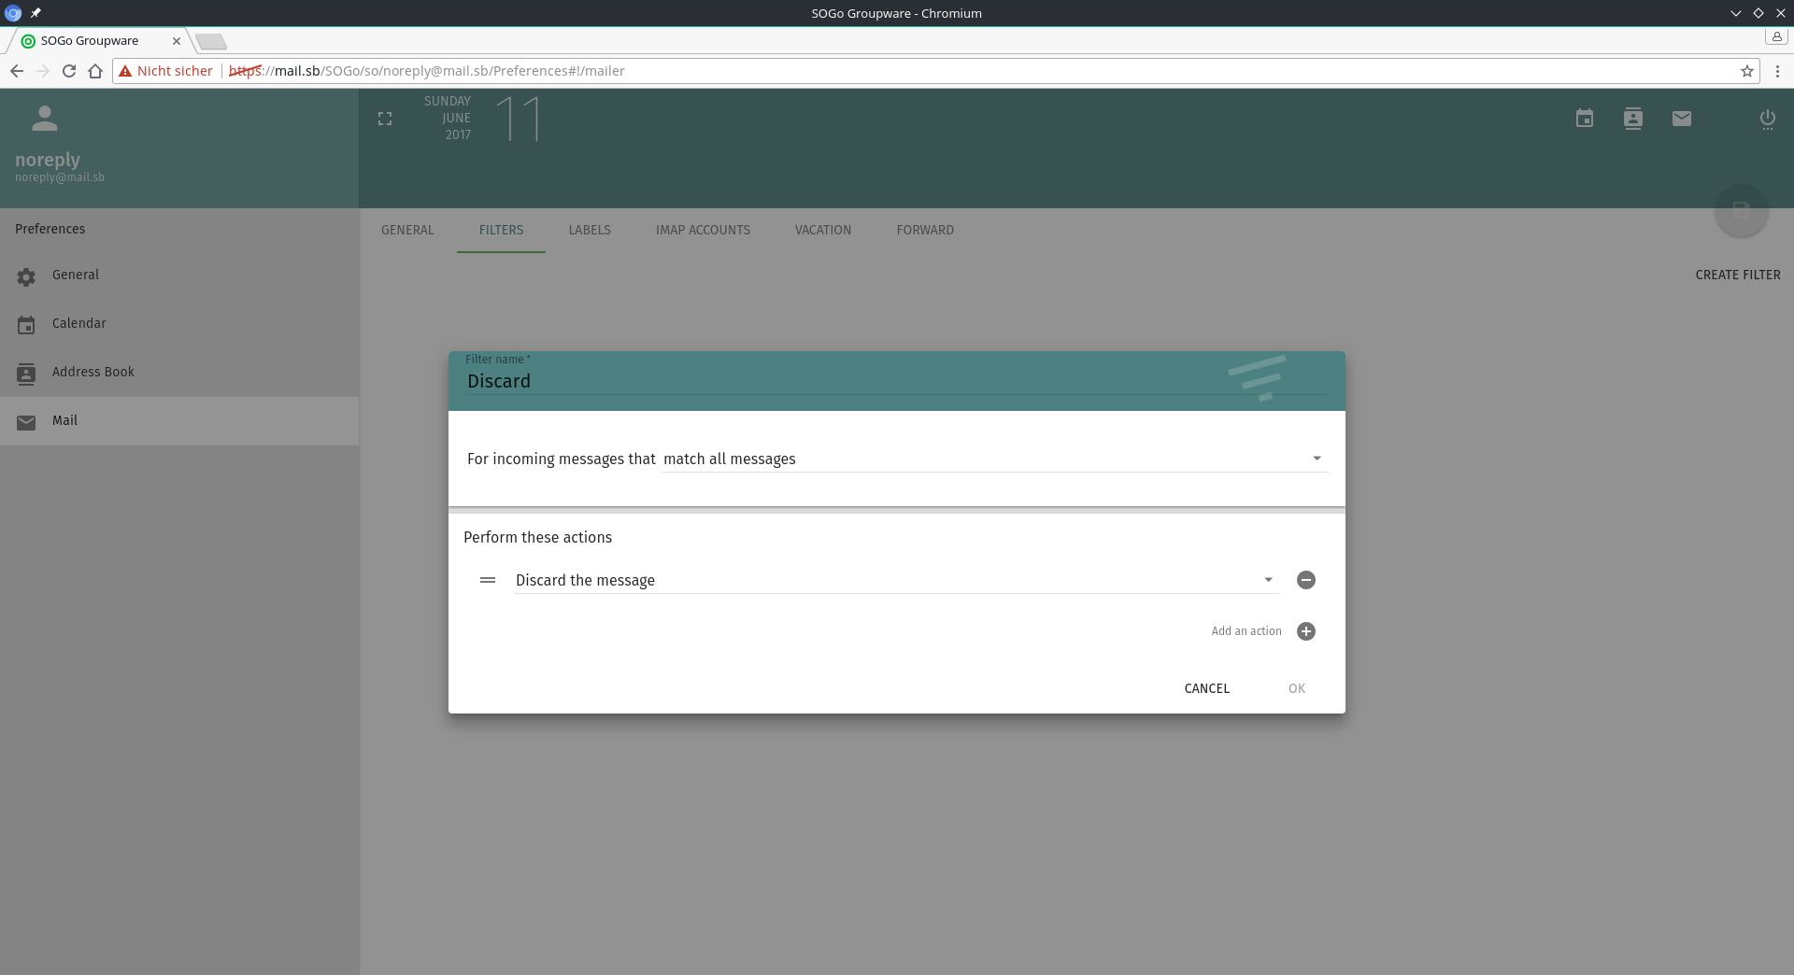Switch to the IMAP Accounts tab
Viewport: 1794px width, 975px height.
[703, 230]
